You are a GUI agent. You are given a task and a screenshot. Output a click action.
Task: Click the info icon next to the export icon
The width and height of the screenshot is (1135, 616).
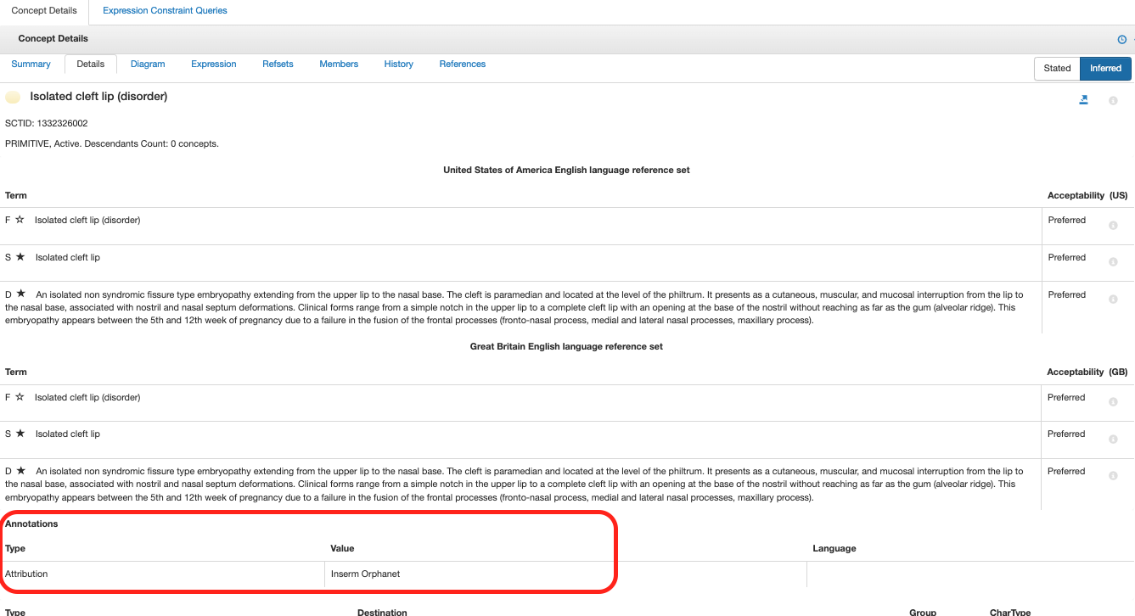pos(1113,101)
